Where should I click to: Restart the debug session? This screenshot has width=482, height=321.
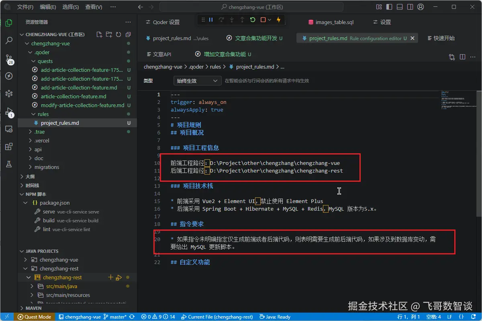[253, 20]
